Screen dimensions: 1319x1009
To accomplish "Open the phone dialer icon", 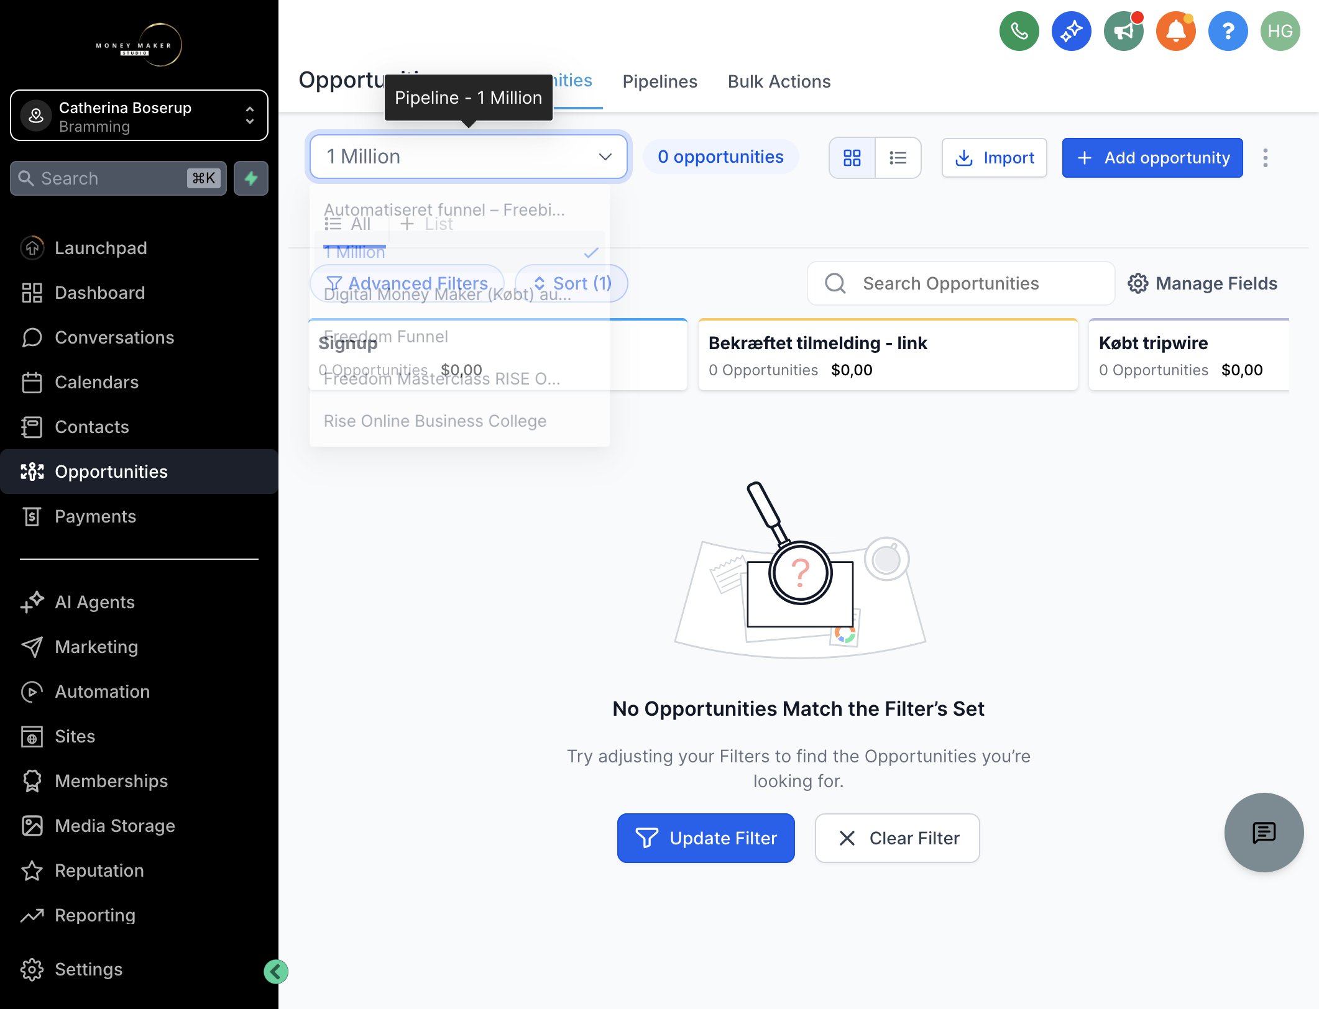I will point(1019,31).
